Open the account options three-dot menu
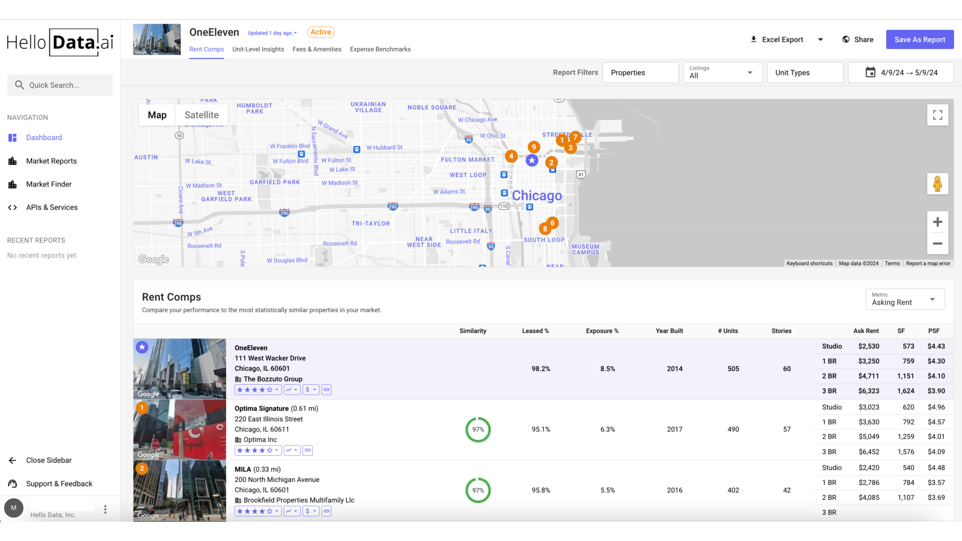 click(x=105, y=509)
